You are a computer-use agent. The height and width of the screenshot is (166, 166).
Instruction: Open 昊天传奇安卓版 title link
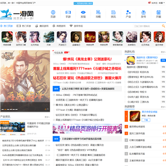click(x=149, y=112)
